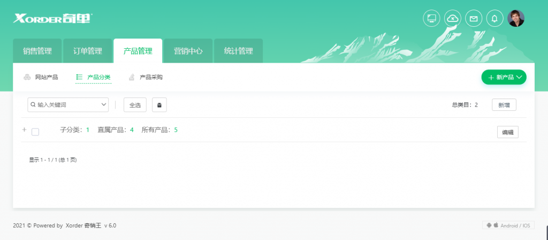
Task: Go to 产品采购 sub-navigation
Action: point(146,77)
